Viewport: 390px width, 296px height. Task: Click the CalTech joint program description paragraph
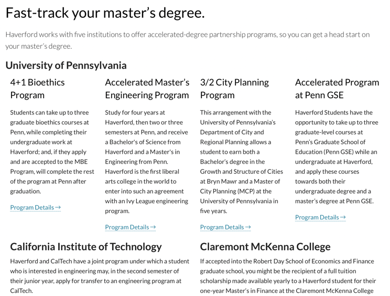100,276
